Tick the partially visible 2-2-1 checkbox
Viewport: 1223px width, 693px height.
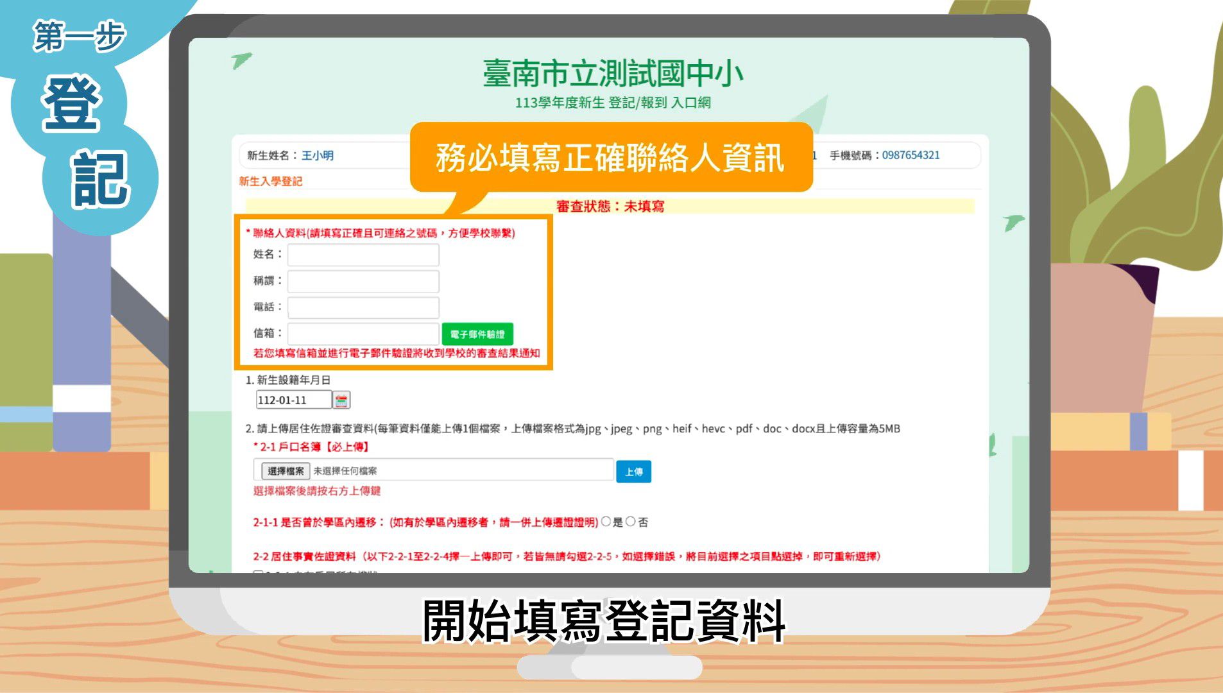click(x=258, y=571)
